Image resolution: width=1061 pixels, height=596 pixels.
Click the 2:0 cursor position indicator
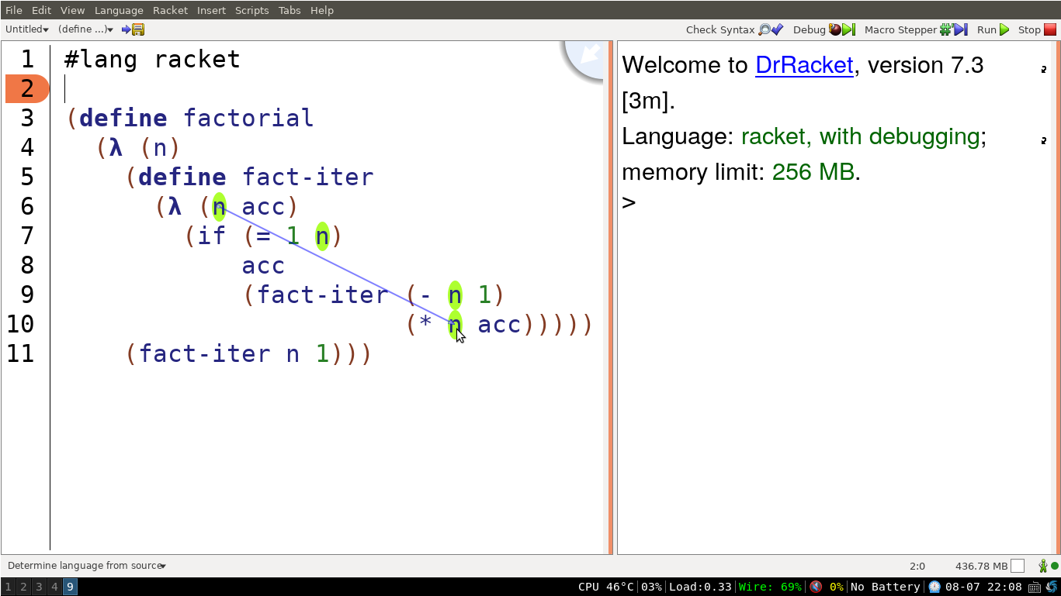(917, 567)
